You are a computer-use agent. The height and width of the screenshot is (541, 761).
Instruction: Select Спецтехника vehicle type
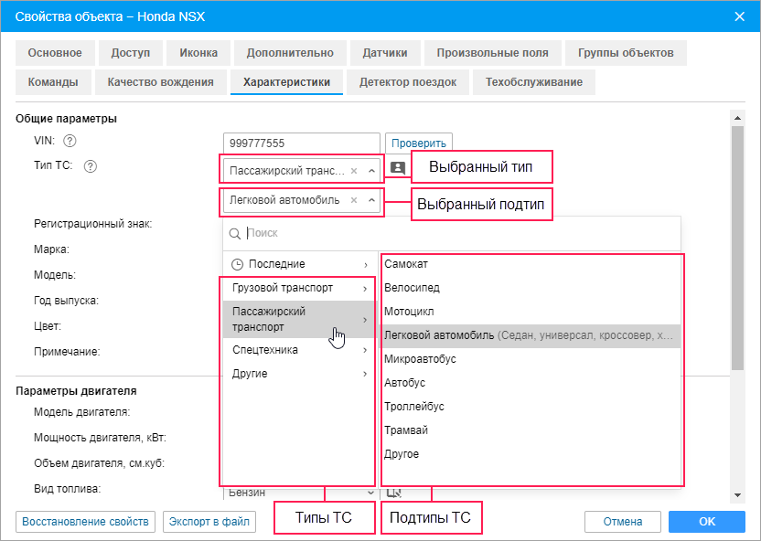point(299,350)
